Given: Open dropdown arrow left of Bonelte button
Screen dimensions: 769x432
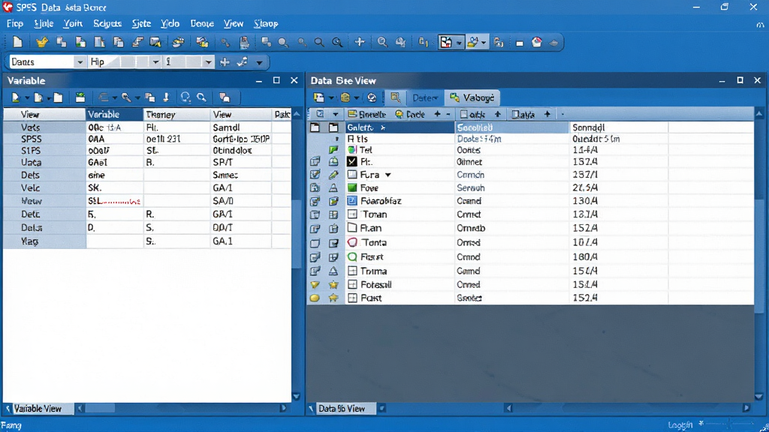Looking at the screenshot, I should [x=336, y=114].
